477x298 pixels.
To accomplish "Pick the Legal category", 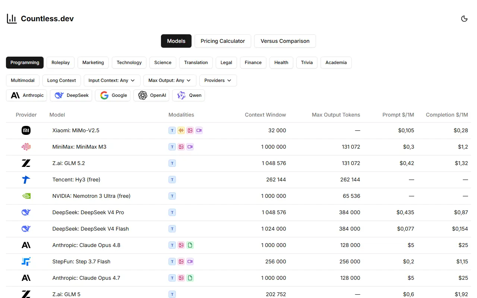I will [x=226, y=63].
